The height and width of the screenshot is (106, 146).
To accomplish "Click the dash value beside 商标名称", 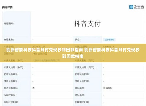I will [33, 40].
